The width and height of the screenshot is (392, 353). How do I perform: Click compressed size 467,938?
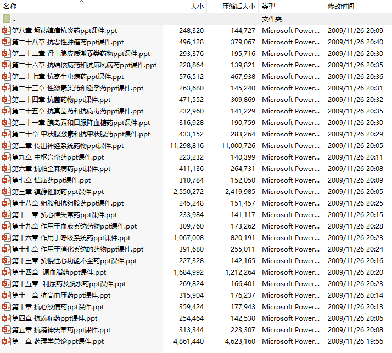pyautogui.click(x=243, y=76)
